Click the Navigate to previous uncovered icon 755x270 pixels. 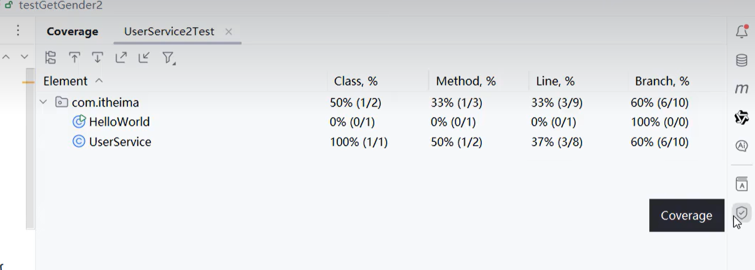[x=74, y=57]
